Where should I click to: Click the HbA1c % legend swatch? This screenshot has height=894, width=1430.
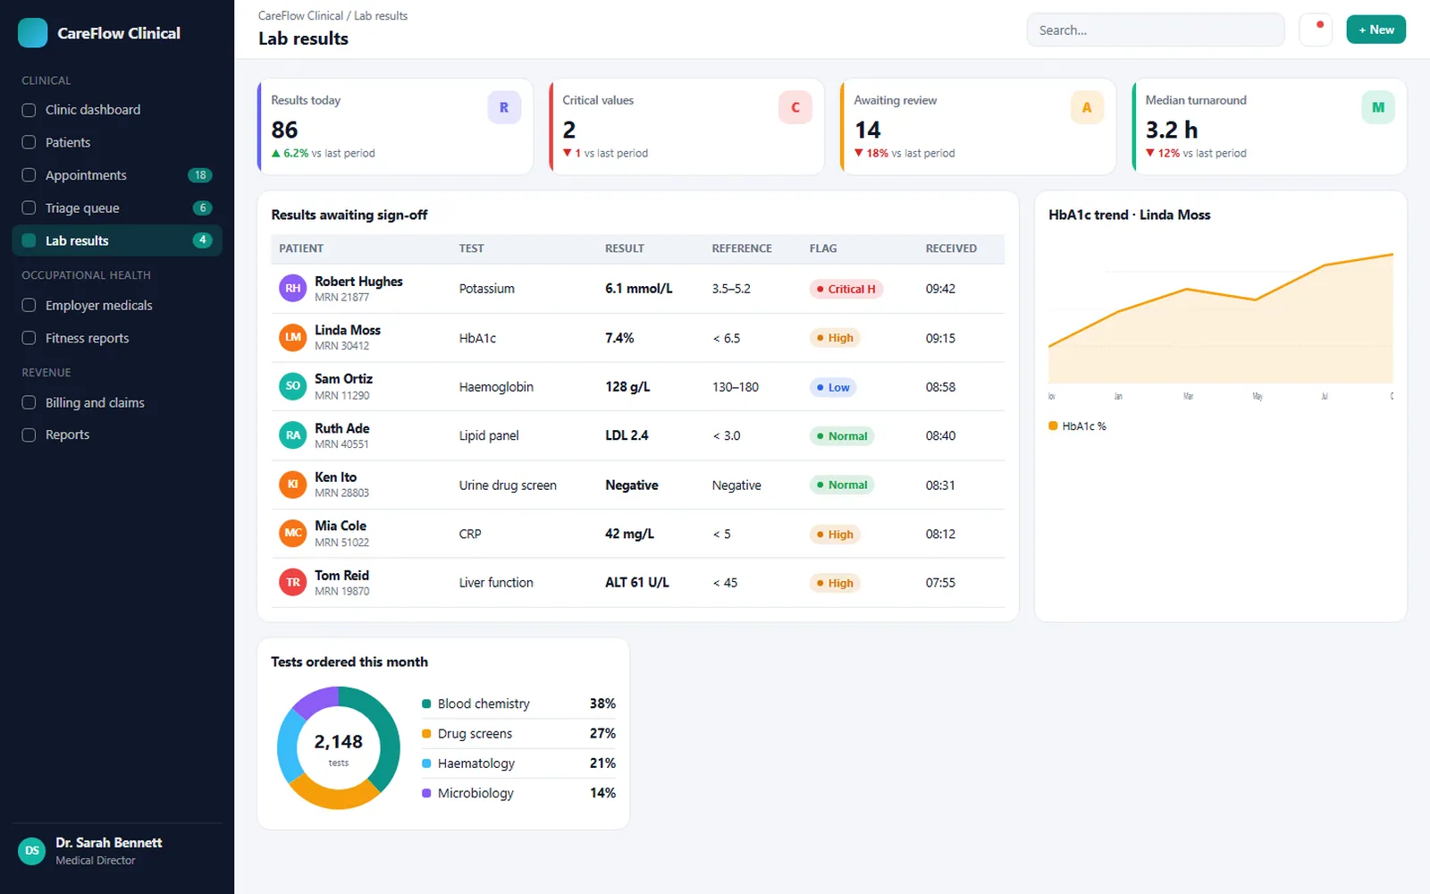click(x=1053, y=426)
